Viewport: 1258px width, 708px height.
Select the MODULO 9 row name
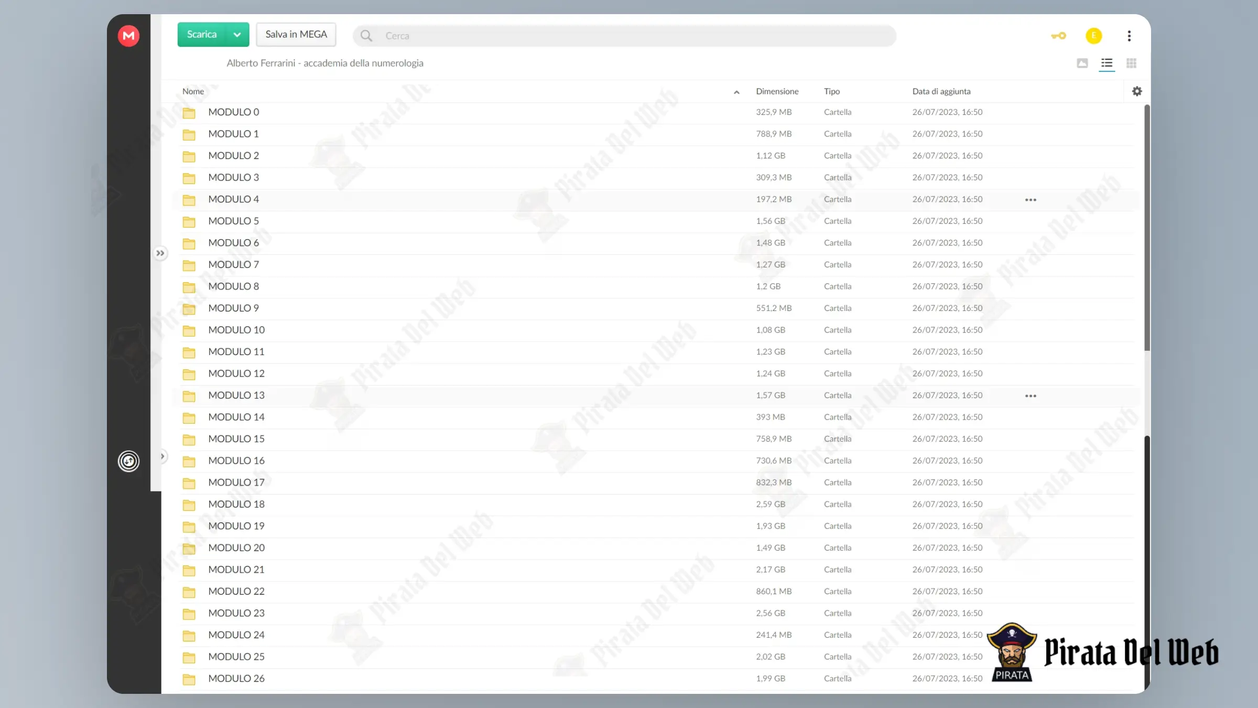click(233, 308)
